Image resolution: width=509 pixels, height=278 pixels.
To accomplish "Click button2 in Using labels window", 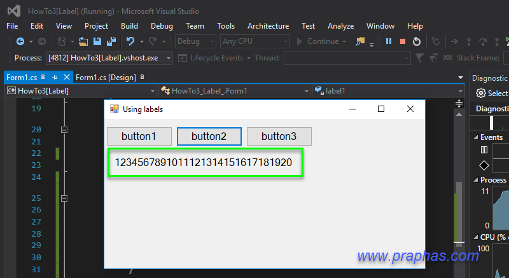I will [209, 136].
